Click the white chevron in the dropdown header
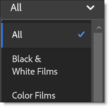Screen dimensions: 109x107 (90, 8)
